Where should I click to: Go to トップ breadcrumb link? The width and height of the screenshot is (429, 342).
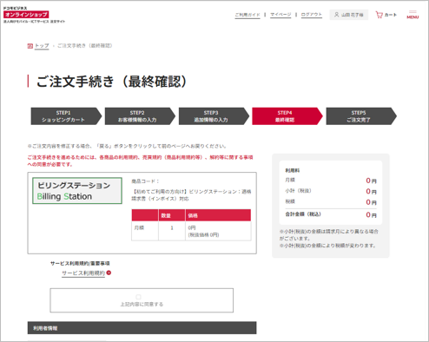point(42,46)
